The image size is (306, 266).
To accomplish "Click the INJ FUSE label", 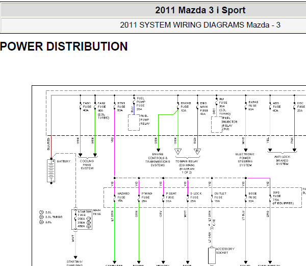I will pos(224,106).
